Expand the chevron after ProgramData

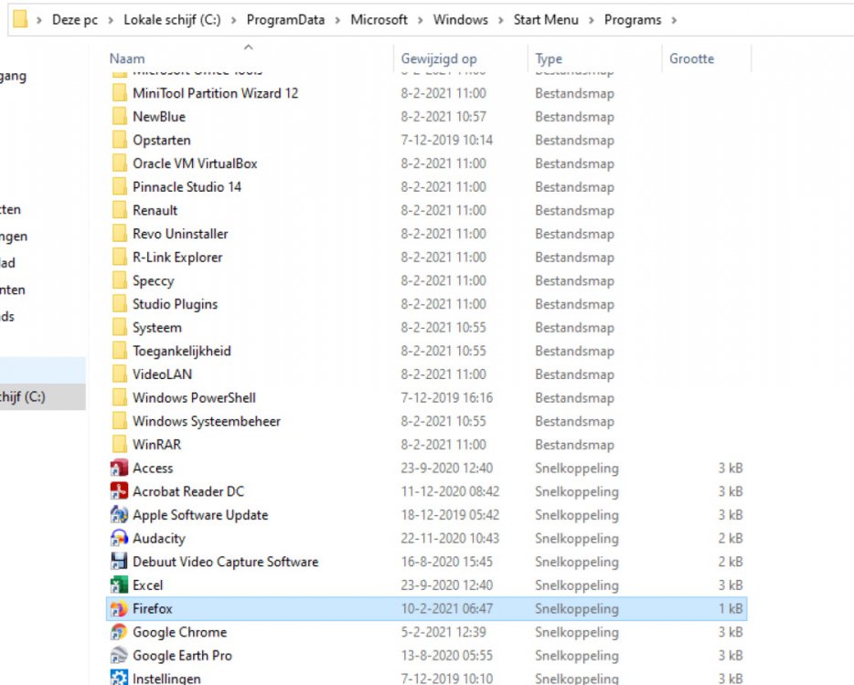point(337,20)
